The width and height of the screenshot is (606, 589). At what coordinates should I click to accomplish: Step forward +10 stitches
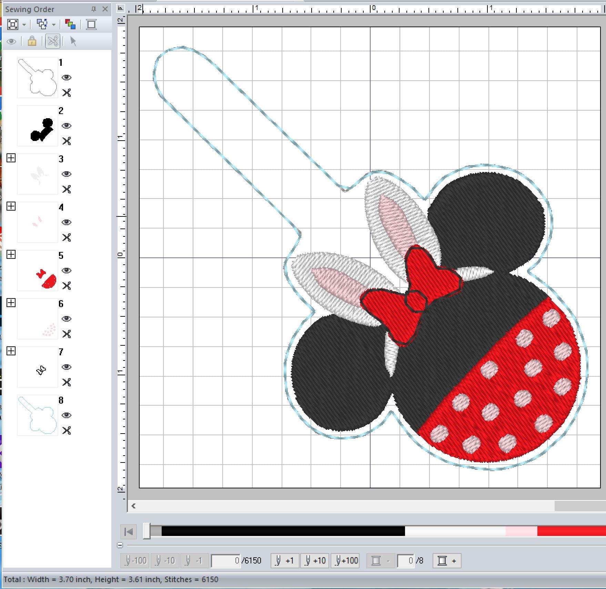(315, 561)
